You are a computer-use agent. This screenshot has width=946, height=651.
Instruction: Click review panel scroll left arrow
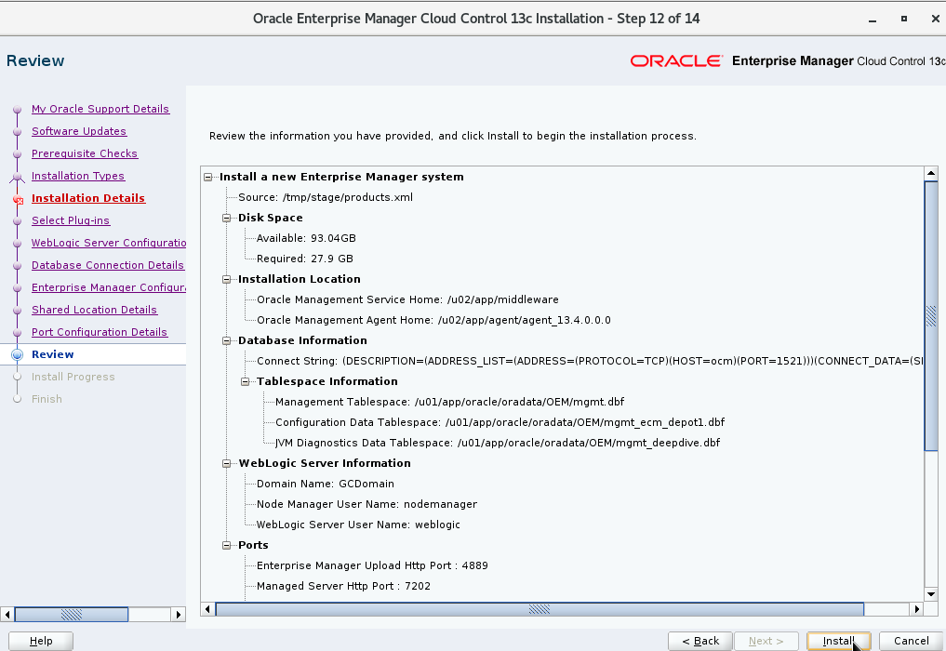coord(207,609)
